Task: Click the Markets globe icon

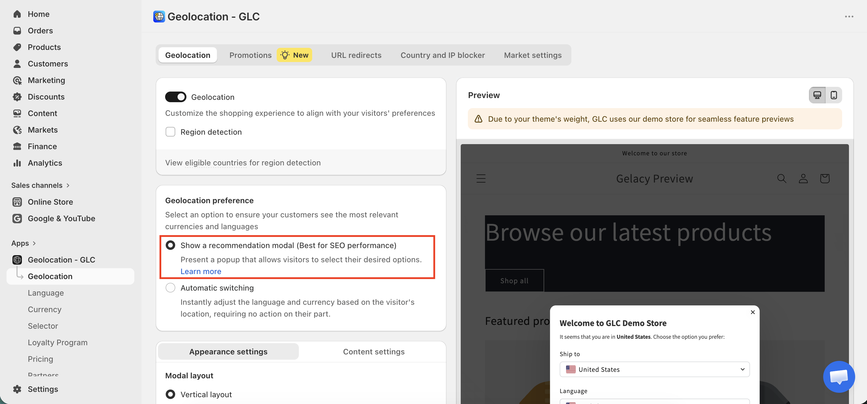Action: point(17,130)
